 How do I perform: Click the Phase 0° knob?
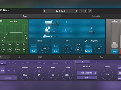(x=39, y=75)
